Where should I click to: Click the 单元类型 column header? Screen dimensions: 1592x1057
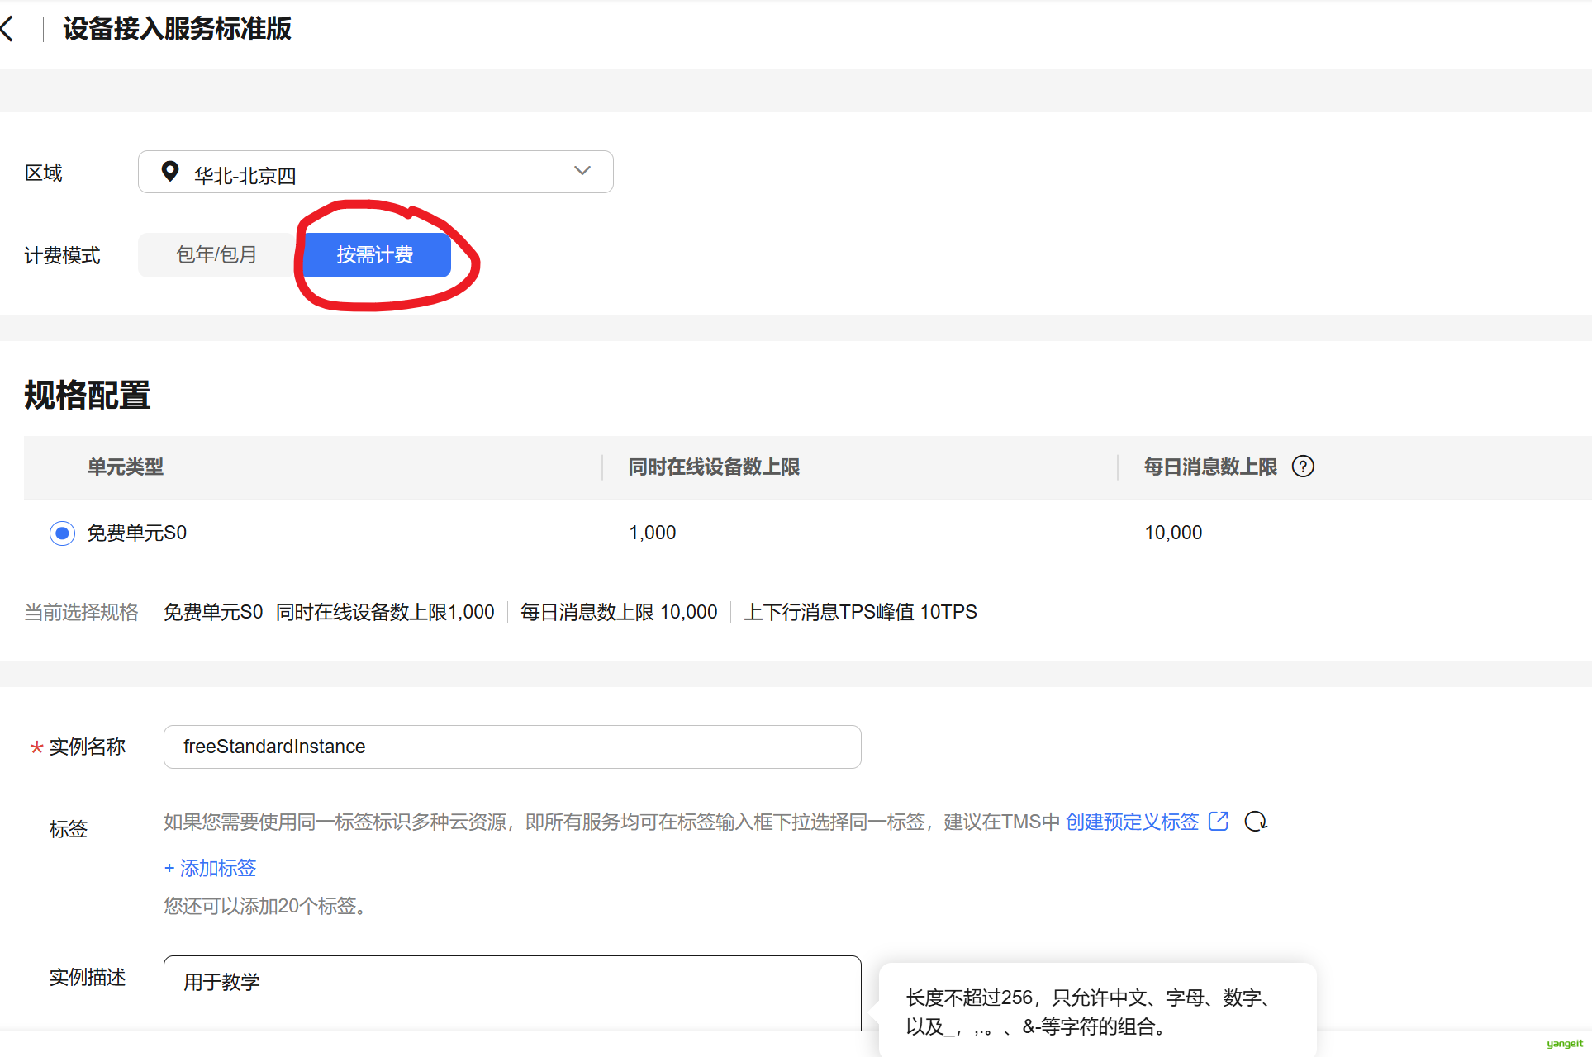(126, 467)
